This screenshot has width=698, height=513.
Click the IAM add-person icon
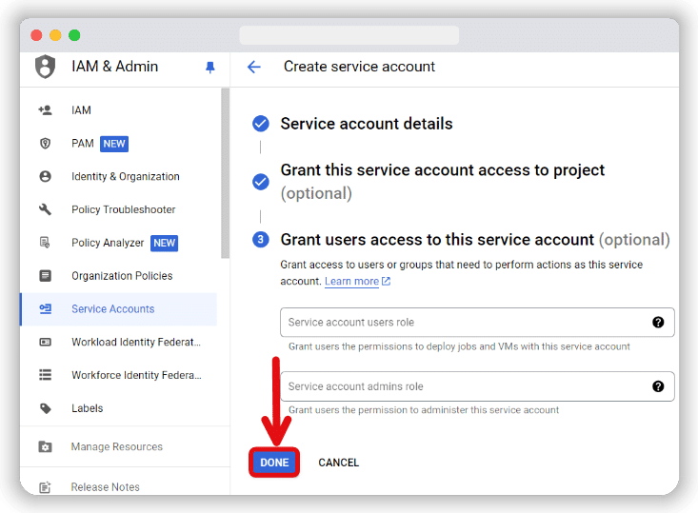(45, 109)
